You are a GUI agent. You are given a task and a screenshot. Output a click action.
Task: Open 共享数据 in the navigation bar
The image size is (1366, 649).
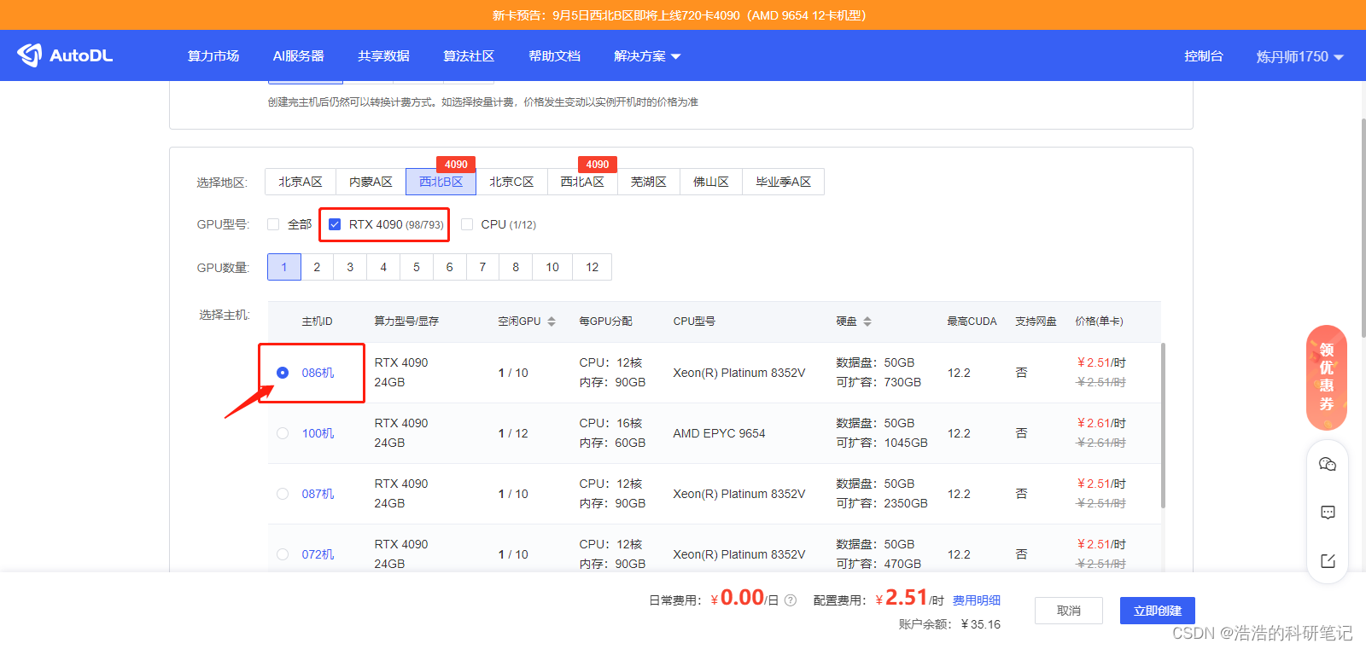click(x=383, y=56)
